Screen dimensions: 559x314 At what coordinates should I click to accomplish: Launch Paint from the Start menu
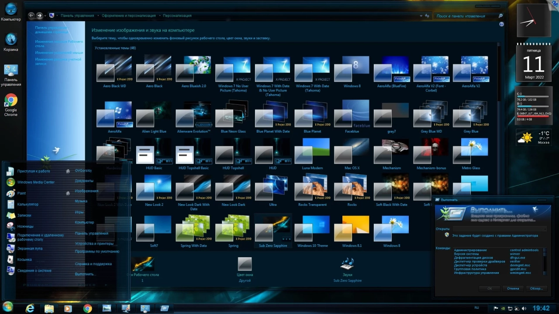pos(21,193)
